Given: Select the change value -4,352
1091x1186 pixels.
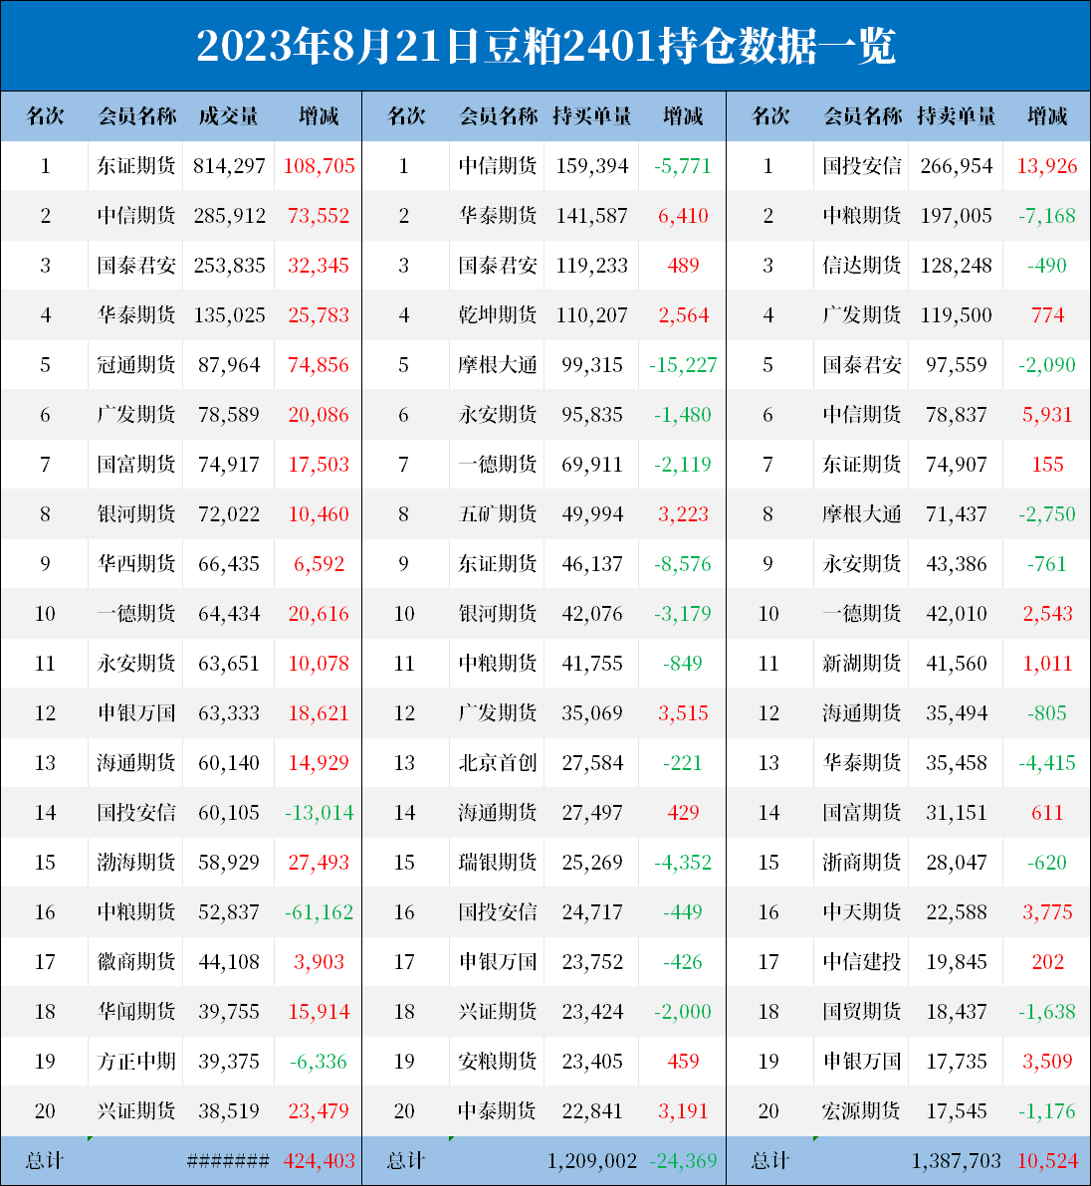Looking at the screenshot, I should pos(683,863).
